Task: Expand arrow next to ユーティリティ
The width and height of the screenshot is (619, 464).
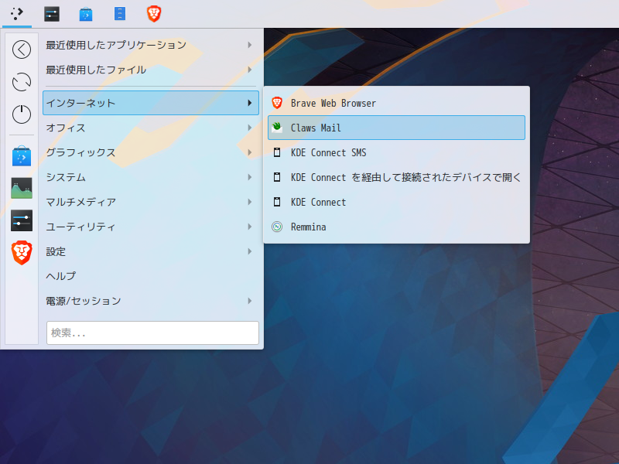Action: click(x=249, y=227)
